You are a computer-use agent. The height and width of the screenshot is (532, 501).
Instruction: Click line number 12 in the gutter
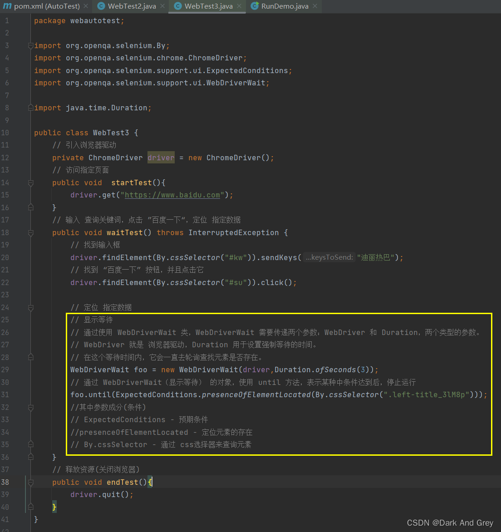pyautogui.click(x=5, y=158)
